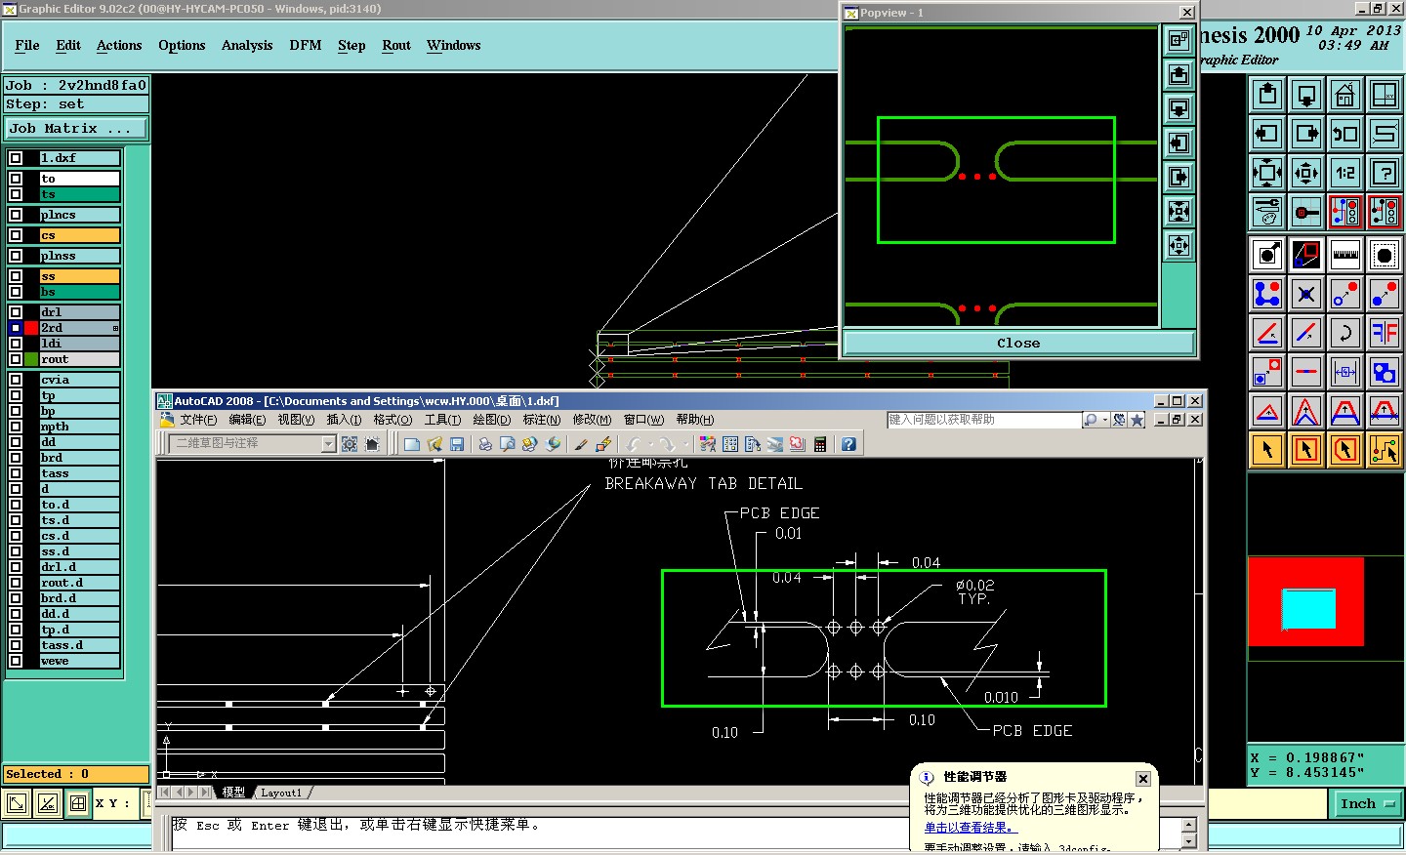Select the net select tool icon
Screen dimensions: 1406x855
(1385, 450)
